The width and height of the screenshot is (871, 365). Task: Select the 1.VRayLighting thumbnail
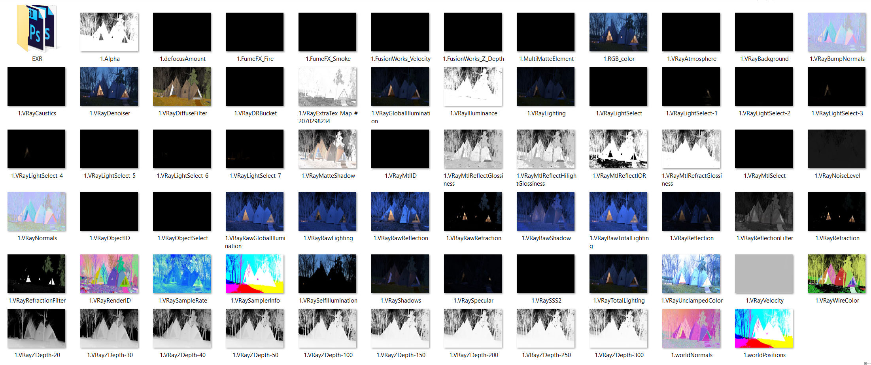546,87
